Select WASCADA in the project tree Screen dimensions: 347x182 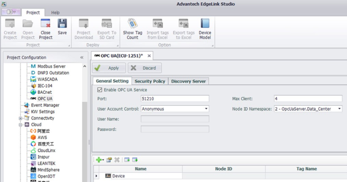[47, 79]
